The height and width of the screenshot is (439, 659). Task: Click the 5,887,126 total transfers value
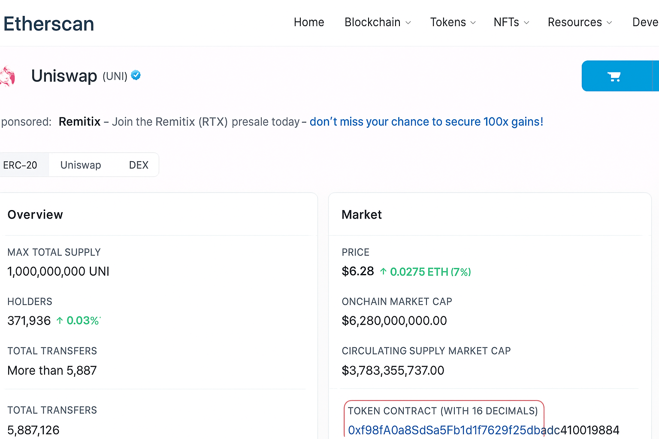[33, 430]
